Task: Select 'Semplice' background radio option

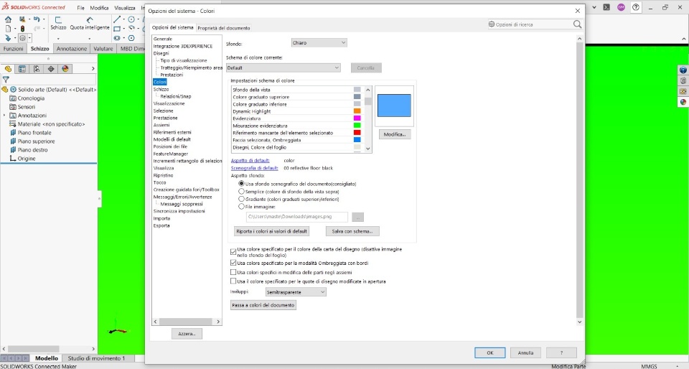Action: pyautogui.click(x=241, y=192)
